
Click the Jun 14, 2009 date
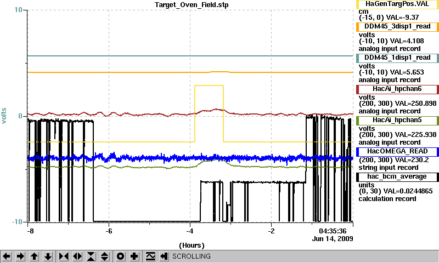click(x=333, y=239)
